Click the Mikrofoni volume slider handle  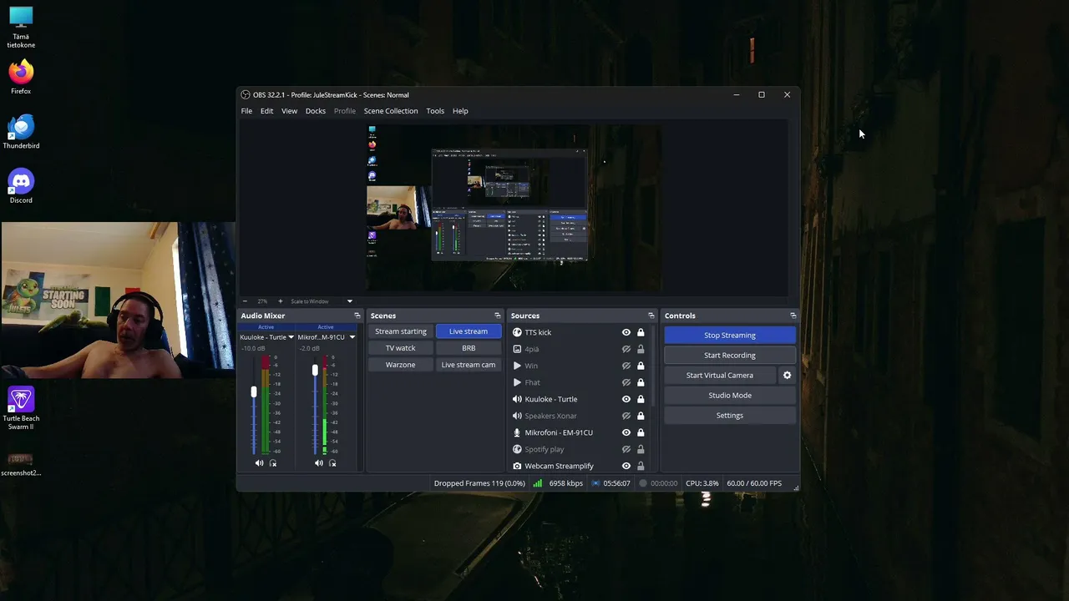click(315, 370)
